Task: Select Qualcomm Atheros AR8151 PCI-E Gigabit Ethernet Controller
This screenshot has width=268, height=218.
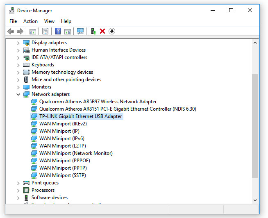Action: pos(118,109)
